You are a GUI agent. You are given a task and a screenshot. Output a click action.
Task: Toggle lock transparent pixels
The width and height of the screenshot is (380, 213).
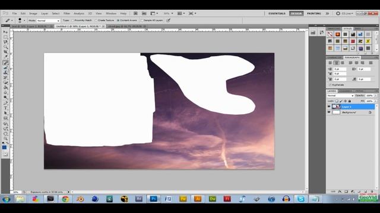(x=337, y=101)
